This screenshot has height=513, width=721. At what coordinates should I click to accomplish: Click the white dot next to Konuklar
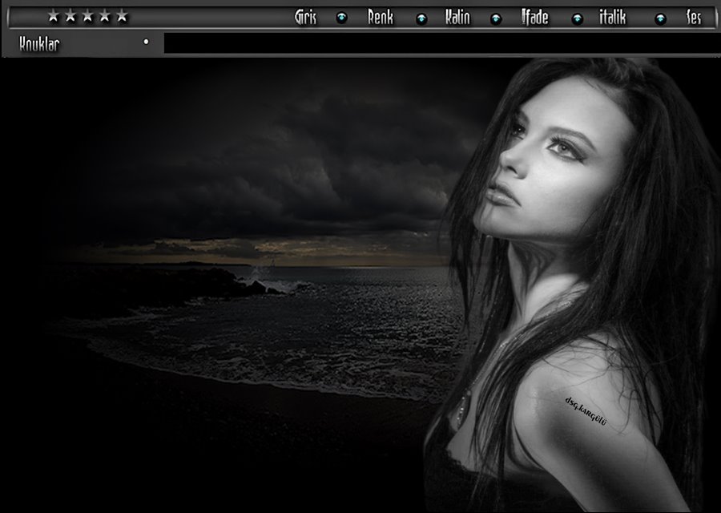coord(146,42)
